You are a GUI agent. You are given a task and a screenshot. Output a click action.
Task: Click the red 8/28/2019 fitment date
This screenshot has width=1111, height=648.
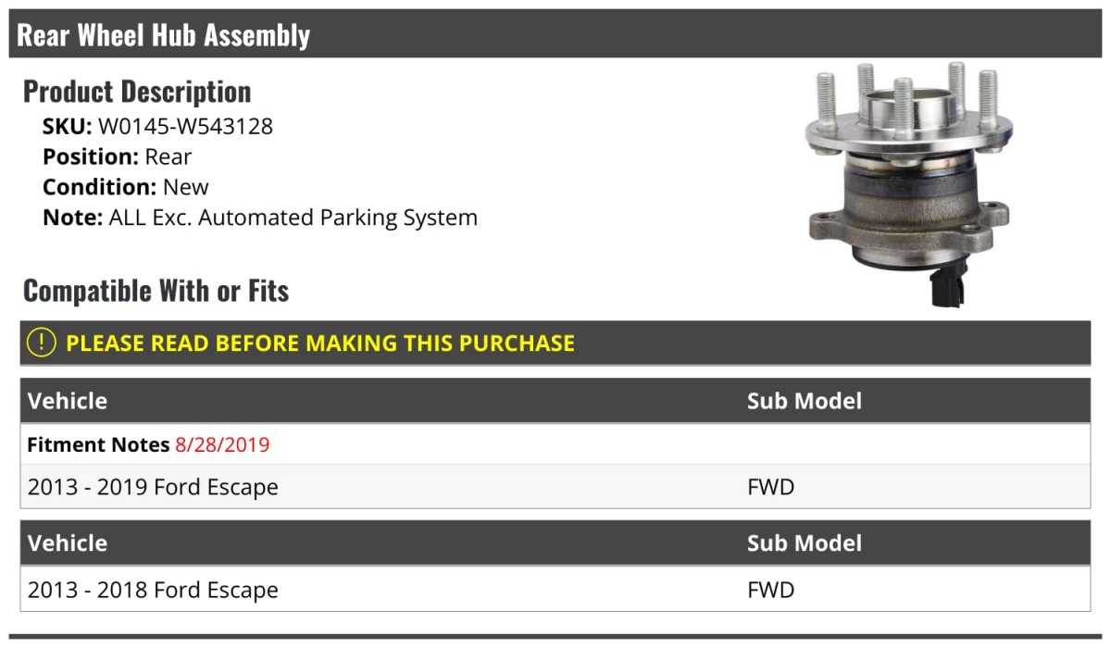pyautogui.click(x=222, y=444)
